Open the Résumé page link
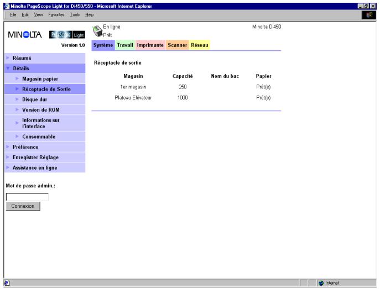Viewport: 380px width, 289px height. click(x=22, y=58)
